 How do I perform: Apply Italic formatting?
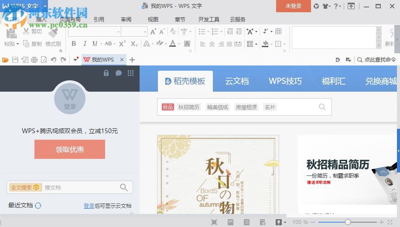[x=85, y=44]
